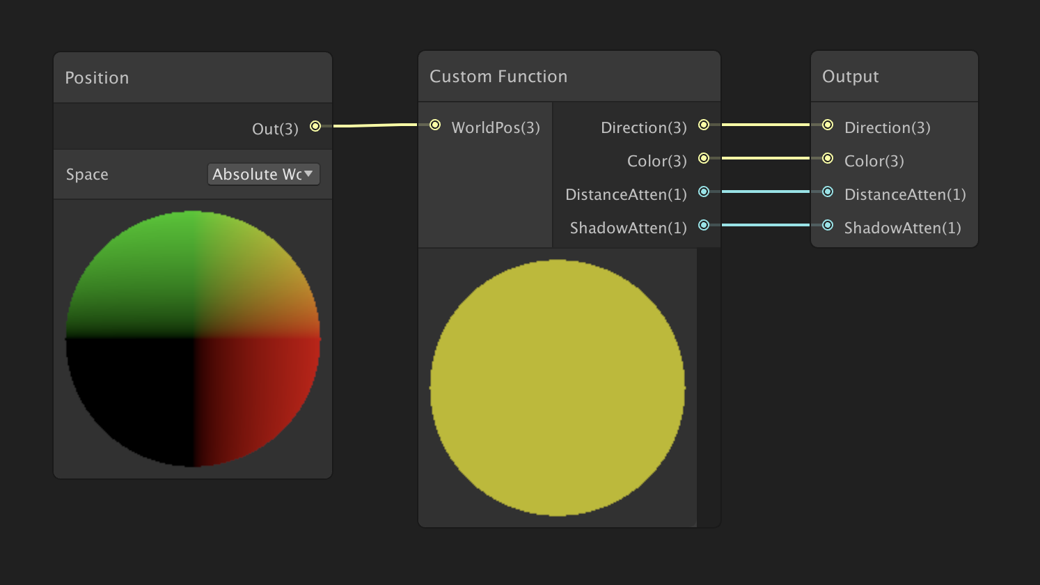1040x585 pixels.
Task: Click DistanceAtten(1) label in Custom Function
Action: [627, 194]
